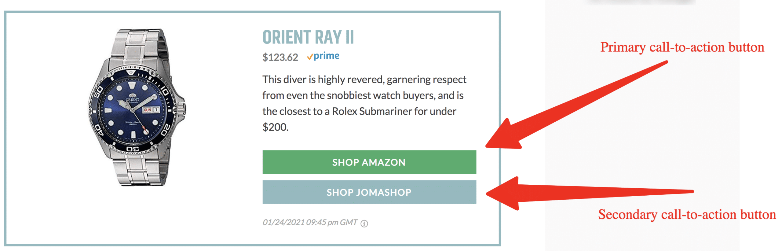This screenshot has width=782, height=251.
Task: Open the info icon beside the timestamp
Action: coord(364,223)
